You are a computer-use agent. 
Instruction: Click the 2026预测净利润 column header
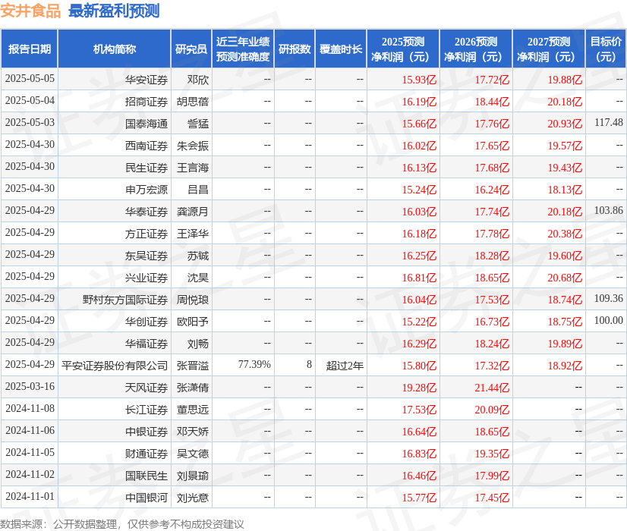[x=476, y=49]
